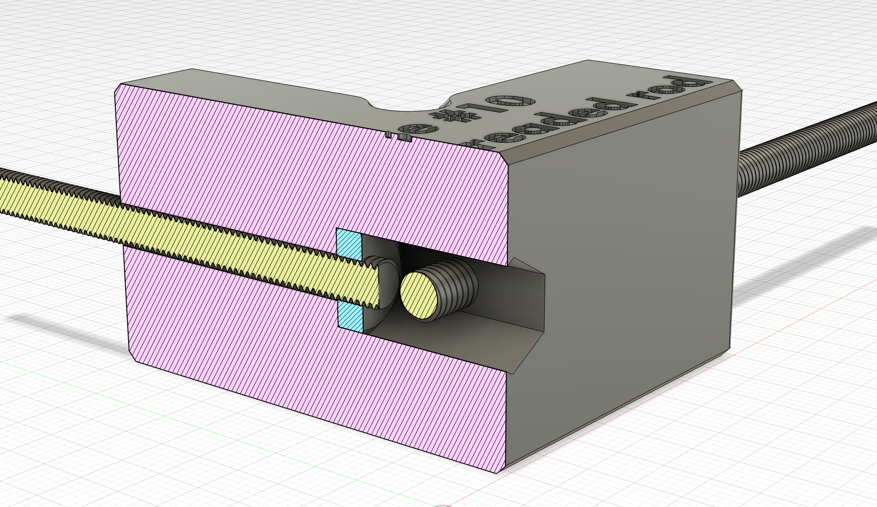This screenshot has height=507, width=877.
Task: Click the engraved "#10" text on the top face
Action: pos(482,108)
